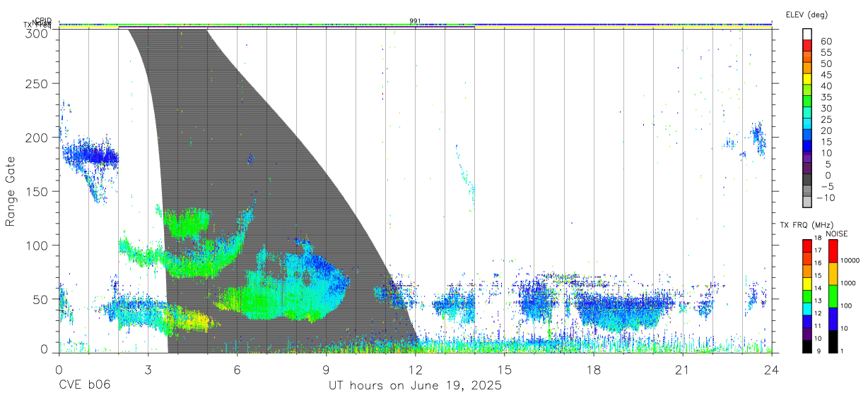
Task: Pick the orange NOISE swatch between 1000 and 10000
Action: (832, 272)
